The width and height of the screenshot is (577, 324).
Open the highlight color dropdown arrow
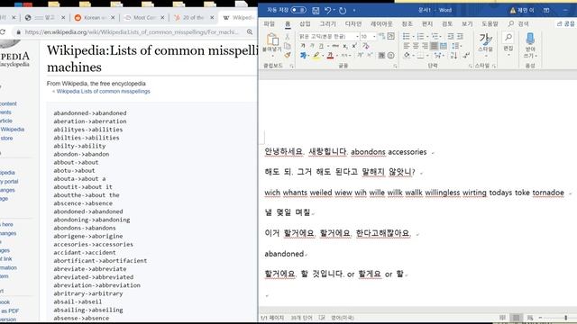pos(323,56)
